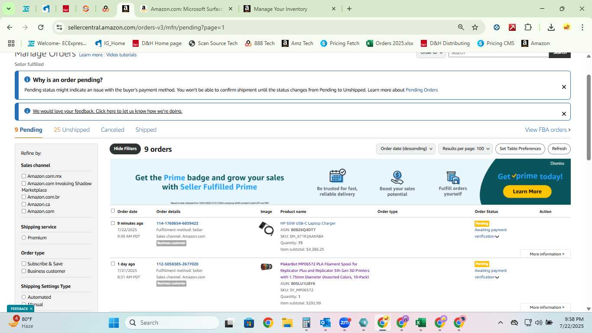The image size is (592, 333).
Task: Click the Refresh orders button
Action: tap(559, 149)
